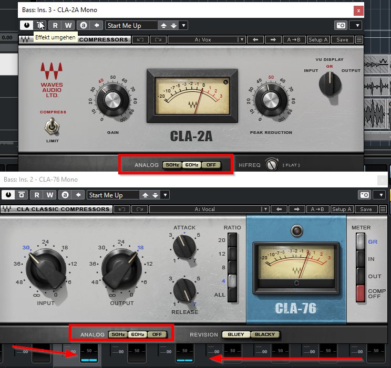This screenshot has height=368, width=391.
Task: Click the bypass effect button in CLA-76 window
Action: pyautogui.click(x=22, y=195)
